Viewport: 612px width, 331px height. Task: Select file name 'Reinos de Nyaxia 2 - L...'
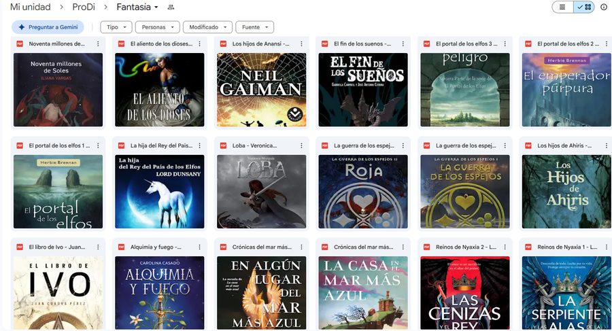466,247
